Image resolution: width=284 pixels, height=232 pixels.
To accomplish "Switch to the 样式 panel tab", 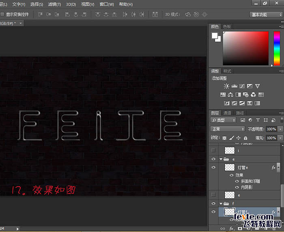I will 227,71.
